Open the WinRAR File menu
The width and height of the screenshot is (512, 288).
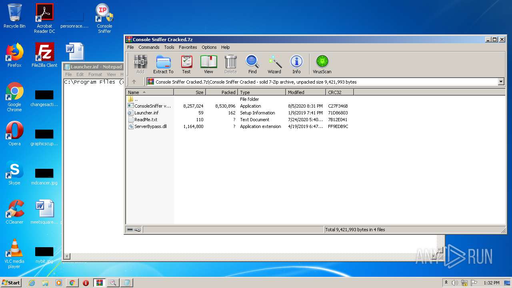pyautogui.click(x=130, y=47)
